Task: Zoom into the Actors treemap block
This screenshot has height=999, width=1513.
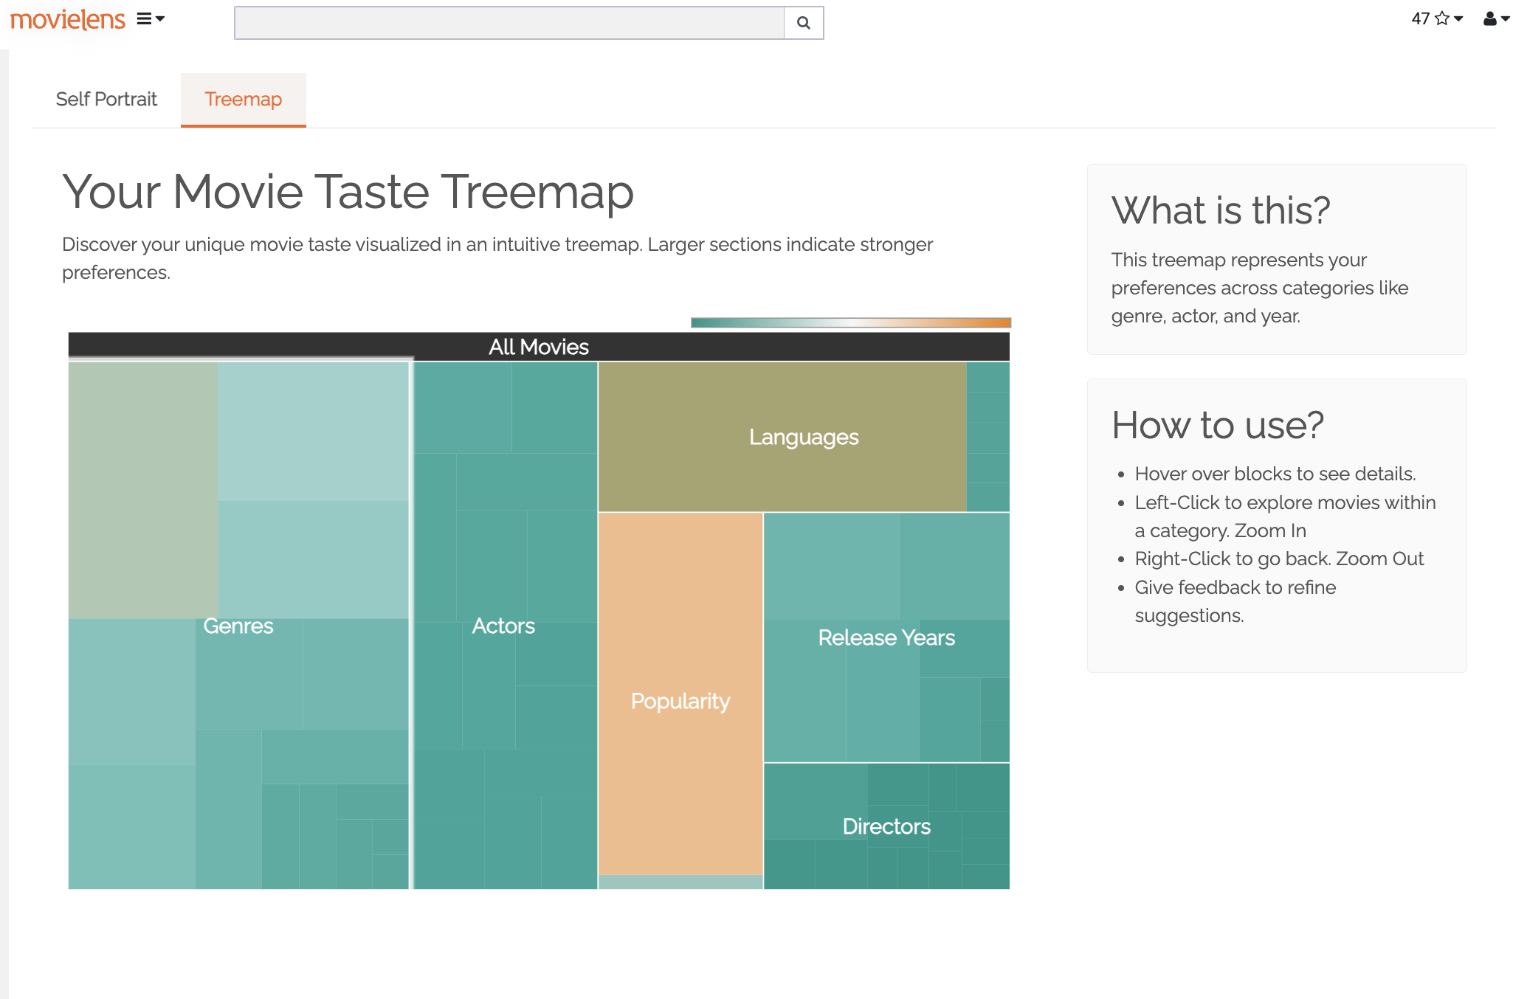Action: pyautogui.click(x=503, y=626)
